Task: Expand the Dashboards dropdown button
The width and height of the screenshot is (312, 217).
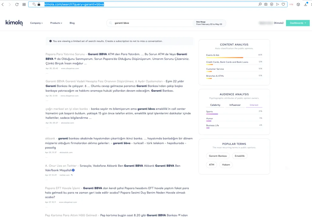Action: click(298, 23)
